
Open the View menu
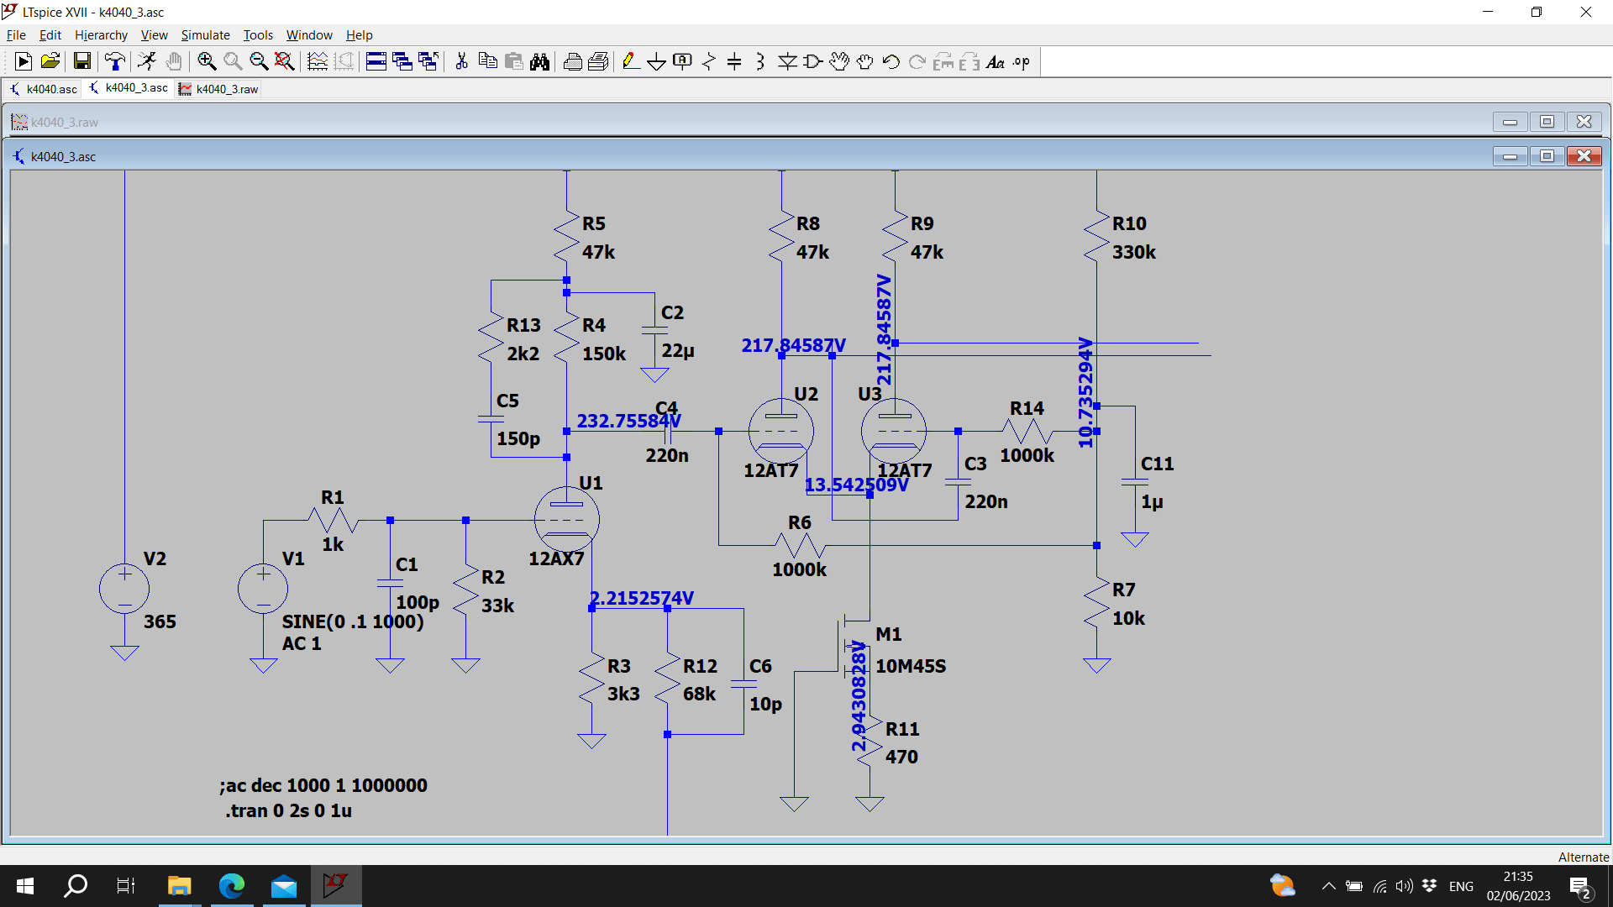pyautogui.click(x=154, y=34)
